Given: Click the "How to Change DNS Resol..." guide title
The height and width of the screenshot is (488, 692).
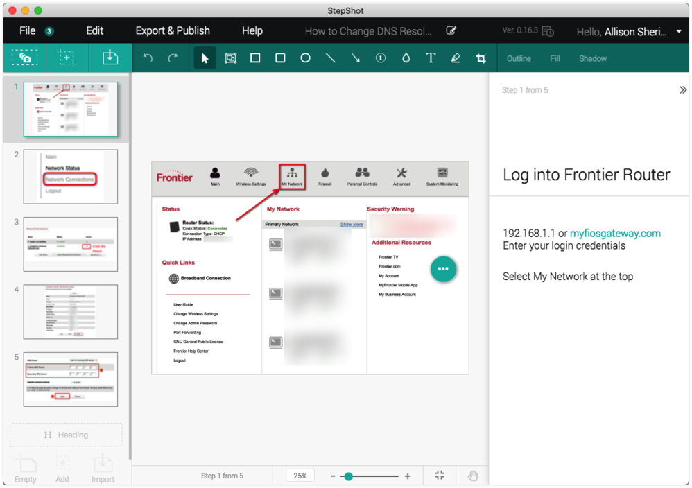Looking at the screenshot, I should pyautogui.click(x=368, y=31).
